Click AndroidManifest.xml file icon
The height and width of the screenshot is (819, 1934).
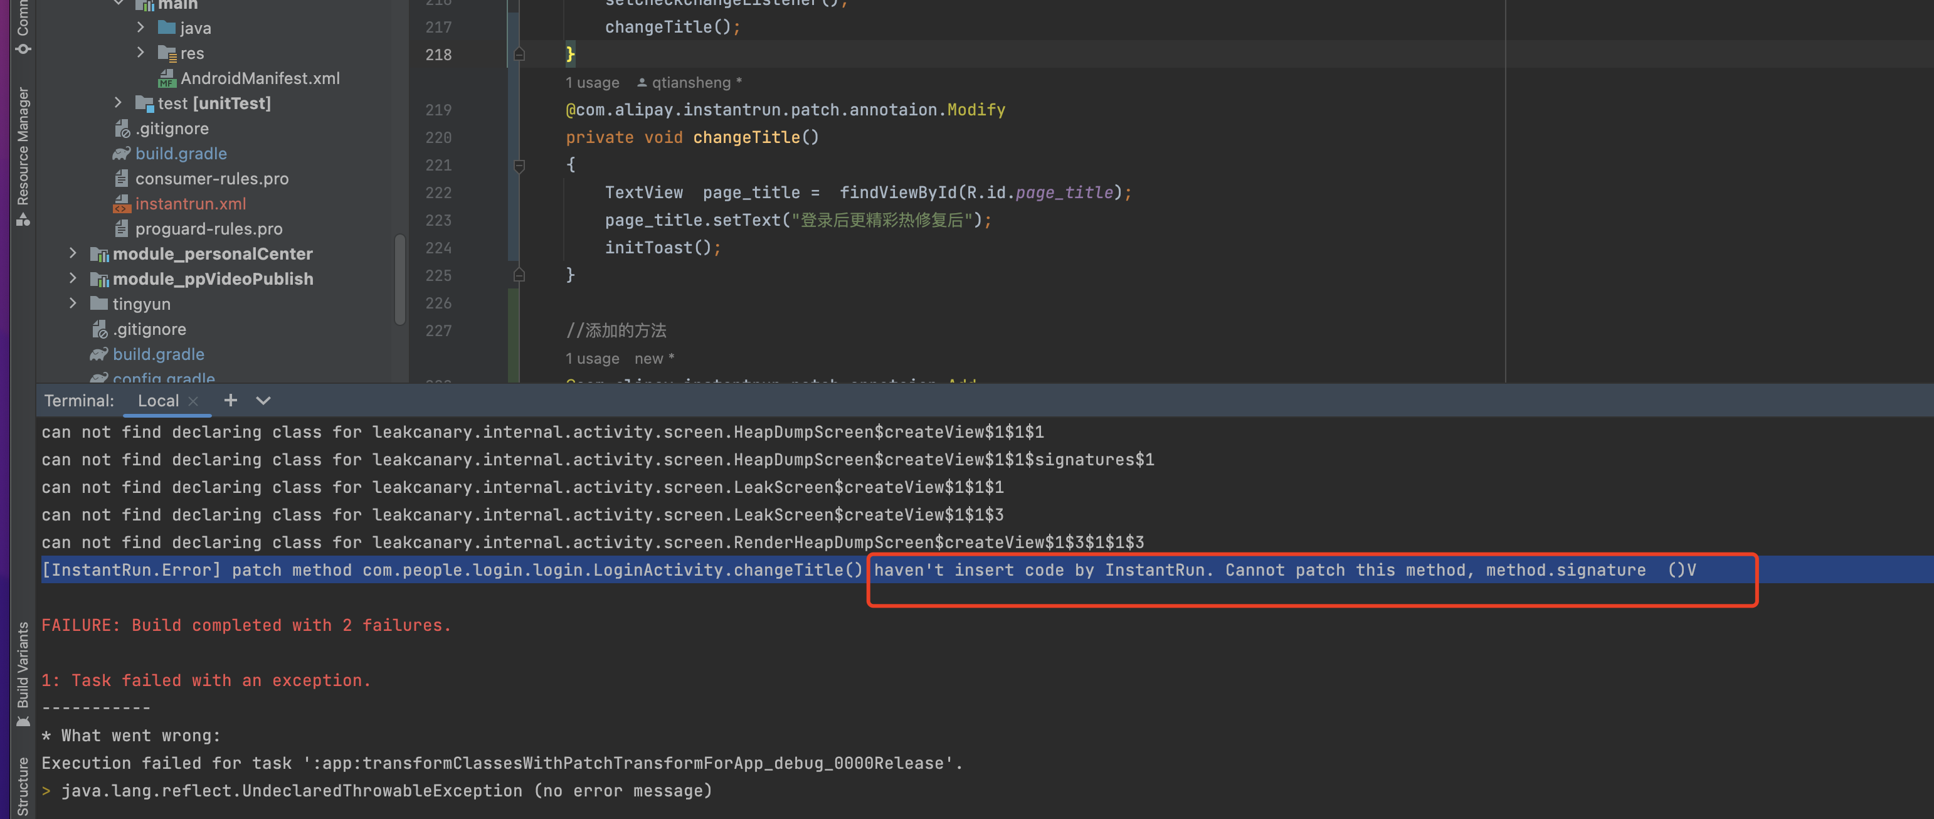167,78
